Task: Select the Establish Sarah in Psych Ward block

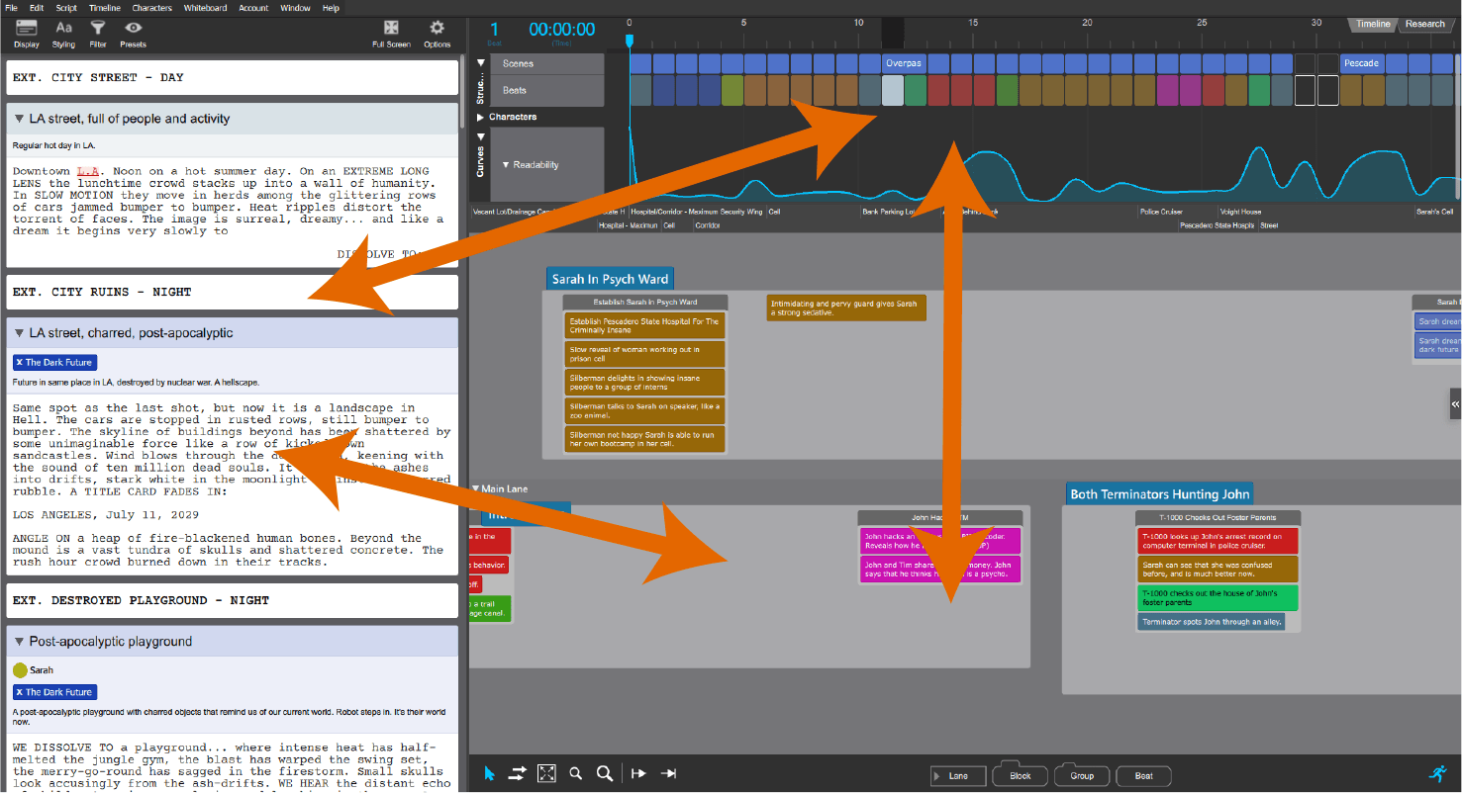Action: point(644,302)
